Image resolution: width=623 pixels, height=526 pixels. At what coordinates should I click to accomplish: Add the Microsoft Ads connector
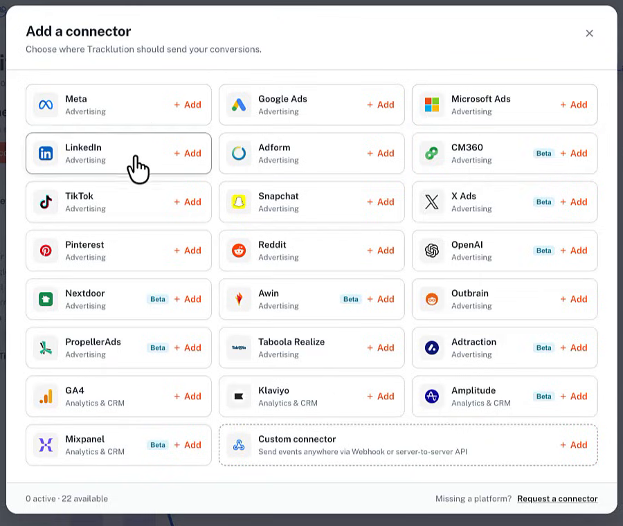click(x=574, y=105)
